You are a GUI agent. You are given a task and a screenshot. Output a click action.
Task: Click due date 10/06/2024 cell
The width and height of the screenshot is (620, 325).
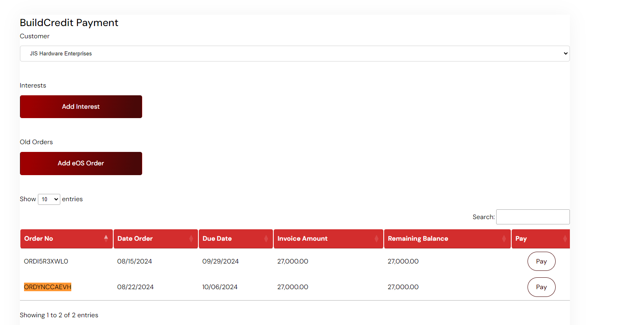220,287
